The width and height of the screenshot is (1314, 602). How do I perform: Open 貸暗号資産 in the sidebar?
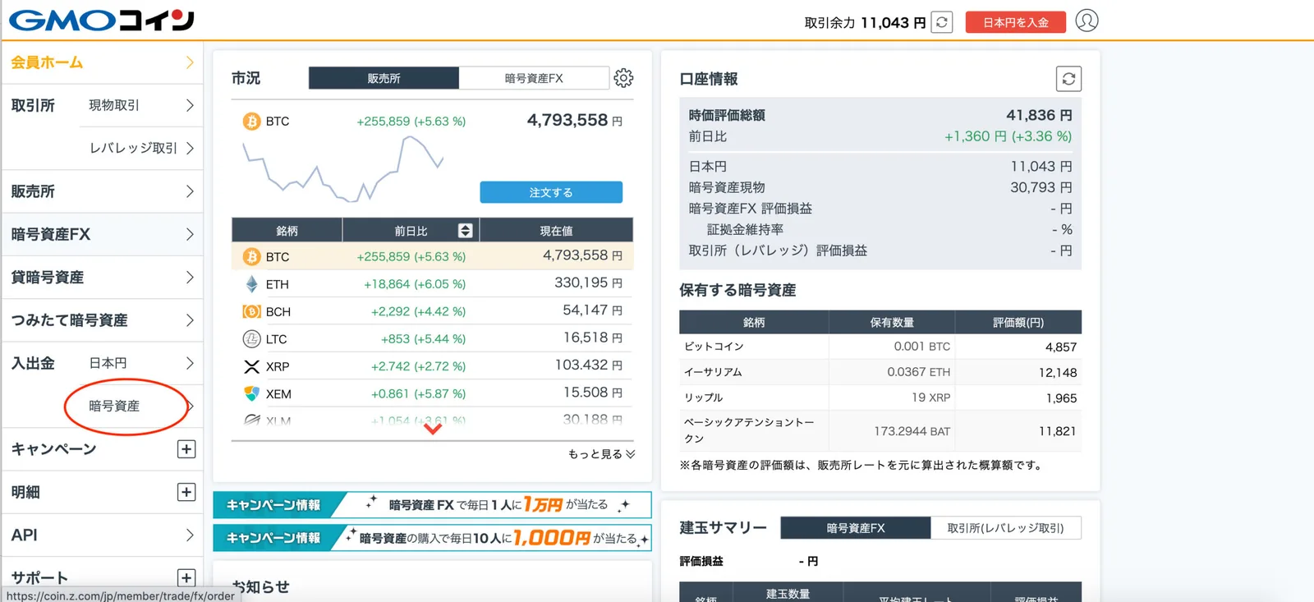103,278
